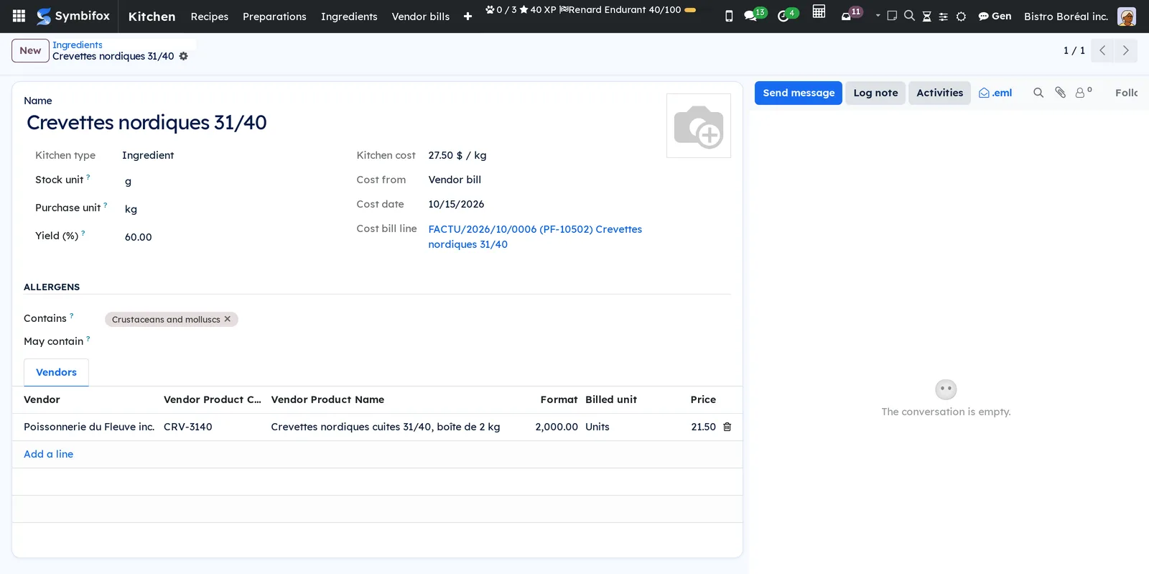
Task: Click the sun-shaped theme icon in top bar
Action: (961, 17)
